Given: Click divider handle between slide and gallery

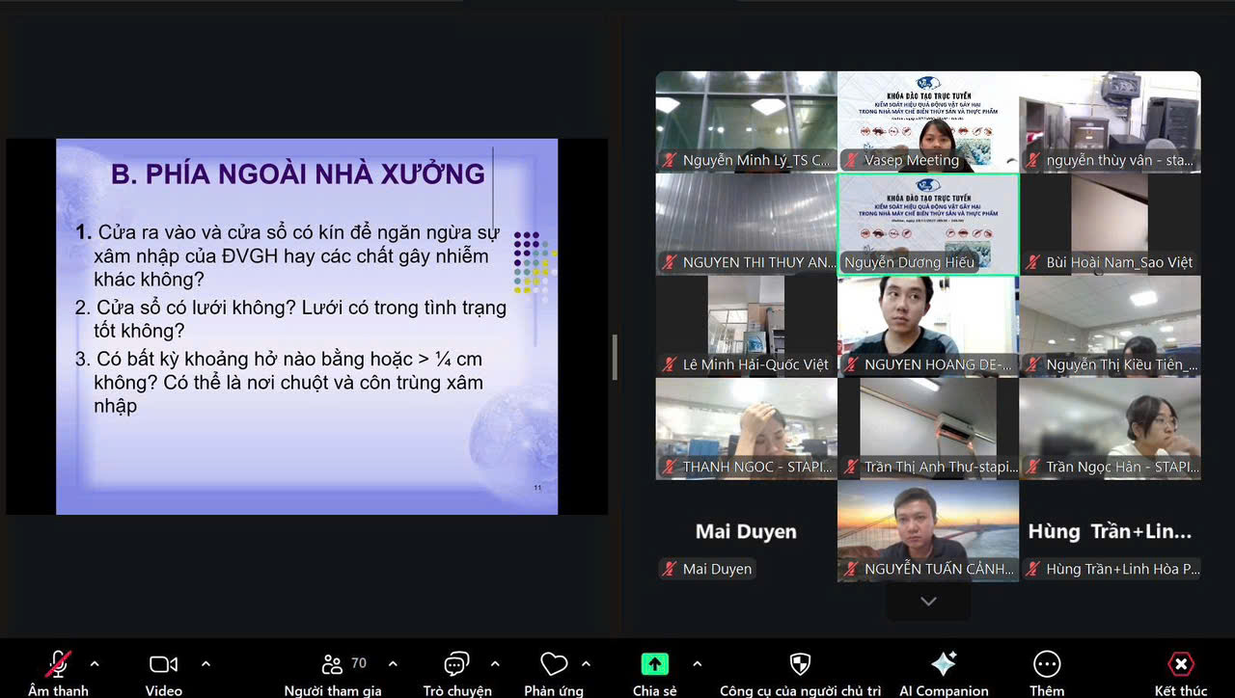Looking at the screenshot, I should tap(615, 357).
